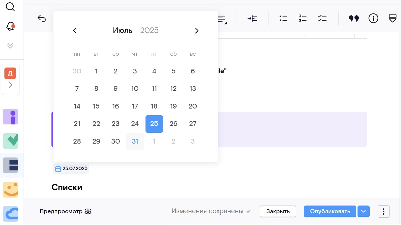Insert an info callout block
Image resolution: width=401 pixels, height=225 pixels.
pyautogui.click(x=373, y=19)
